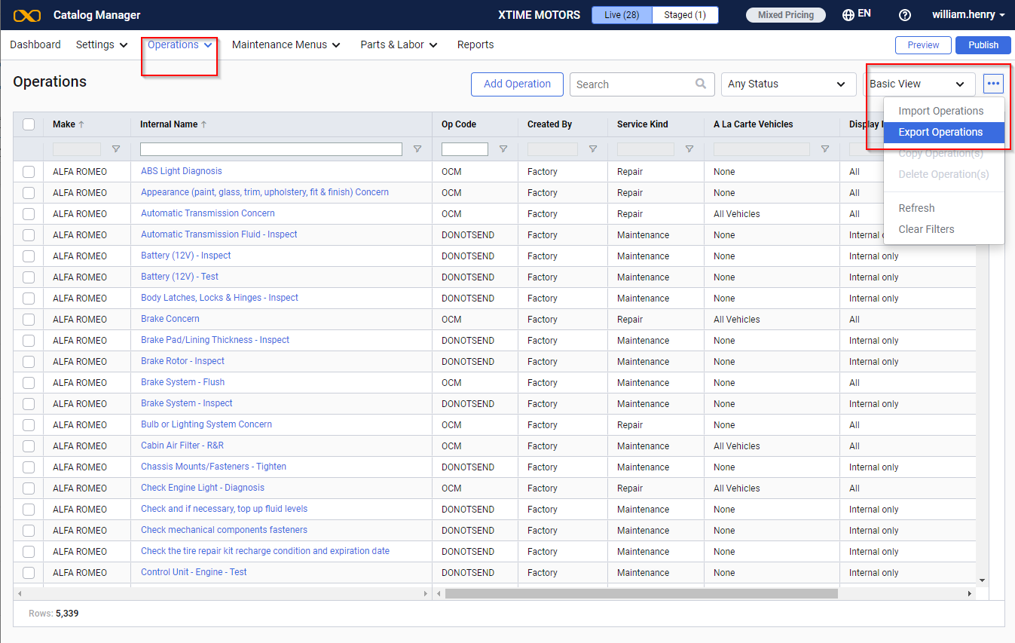The height and width of the screenshot is (643, 1015).
Task: Click the search magnifier icon
Action: tap(701, 84)
